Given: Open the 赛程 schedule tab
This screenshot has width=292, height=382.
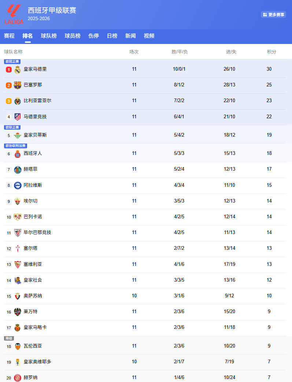Looking at the screenshot, I should pos(9,36).
